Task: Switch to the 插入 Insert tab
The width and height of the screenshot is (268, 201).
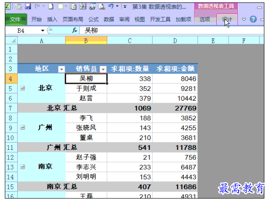Action: coord(52,19)
